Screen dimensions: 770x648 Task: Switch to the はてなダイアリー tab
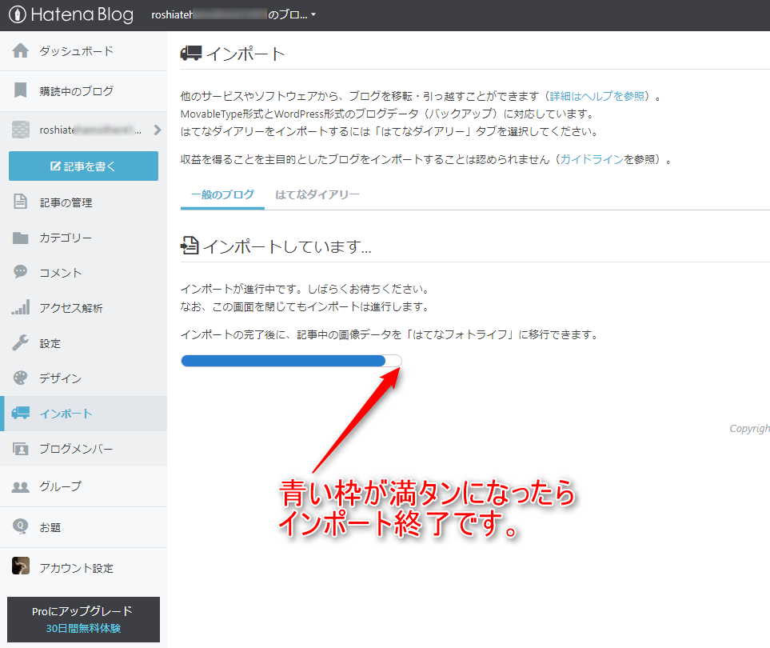pos(317,195)
